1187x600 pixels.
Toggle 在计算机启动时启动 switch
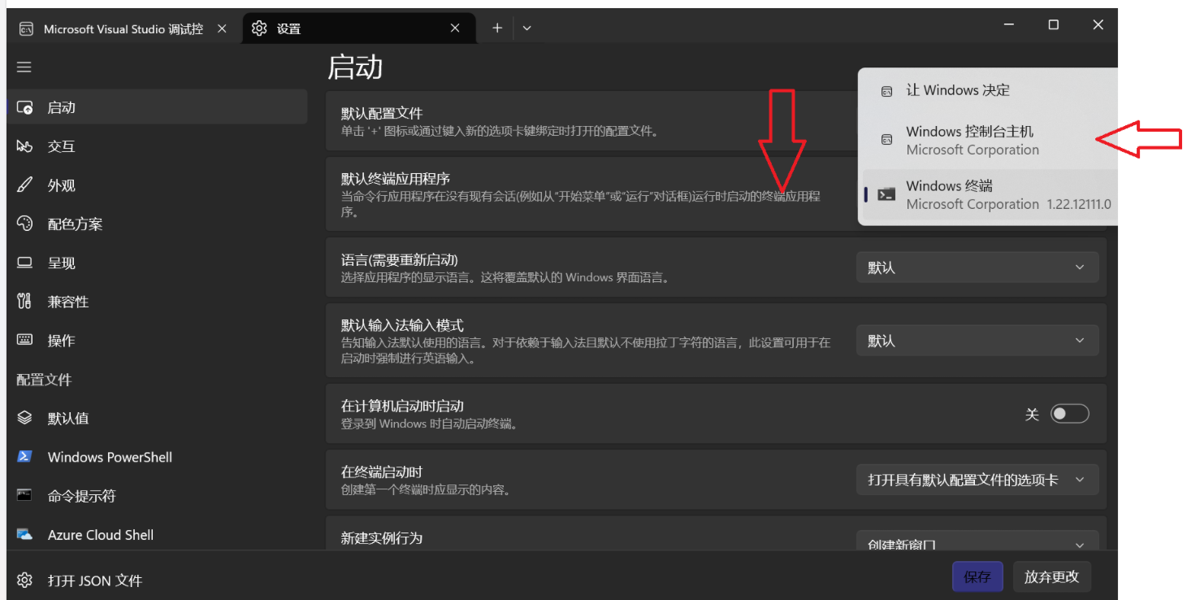[x=1069, y=415]
